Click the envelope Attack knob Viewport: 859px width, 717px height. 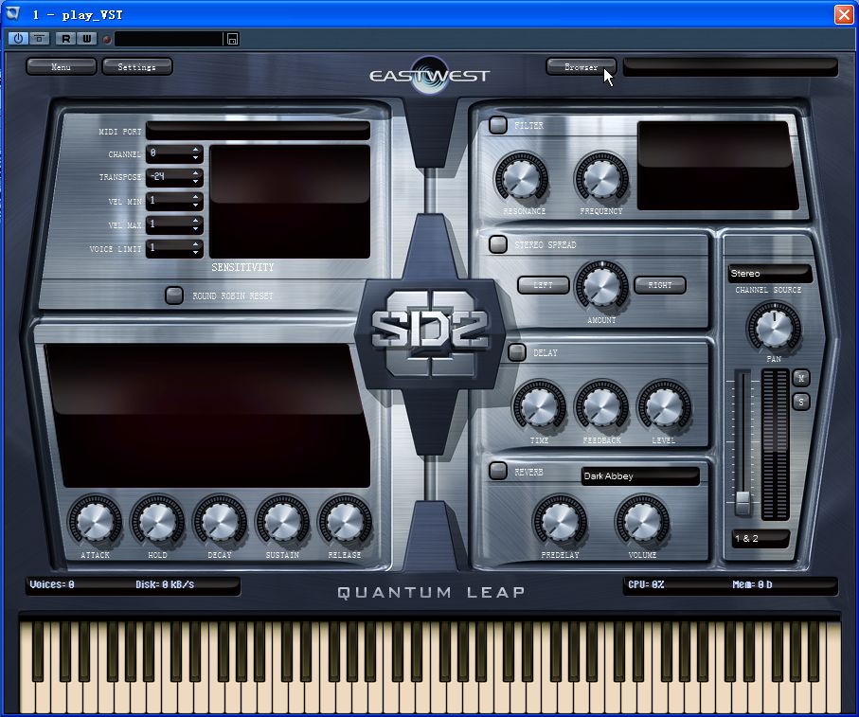click(x=95, y=521)
